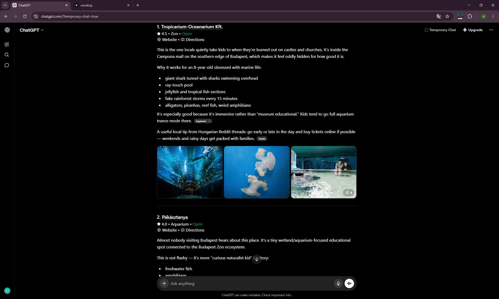Click the Ask anything input field
The height and width of the screenshot is (299, 499).
(251, 283)
